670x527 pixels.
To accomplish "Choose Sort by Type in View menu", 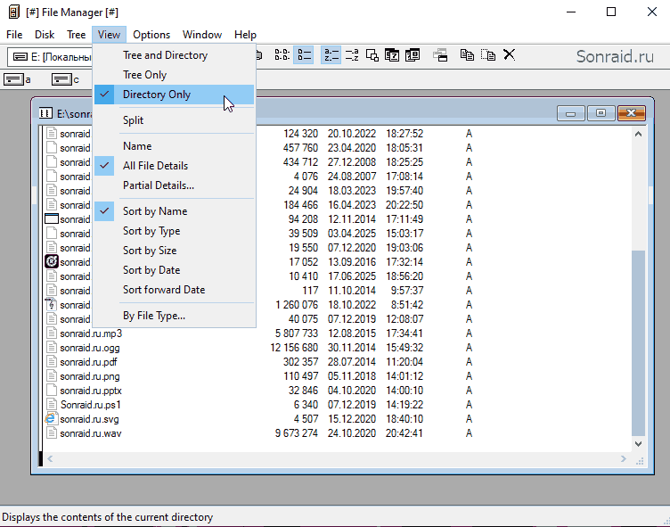I will [x=175, y=231].
